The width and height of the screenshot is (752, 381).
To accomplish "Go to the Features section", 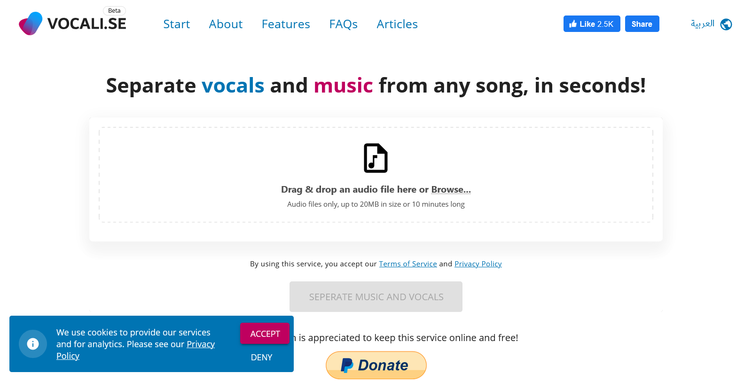I will pyautogui.click(x=286, y=24).
